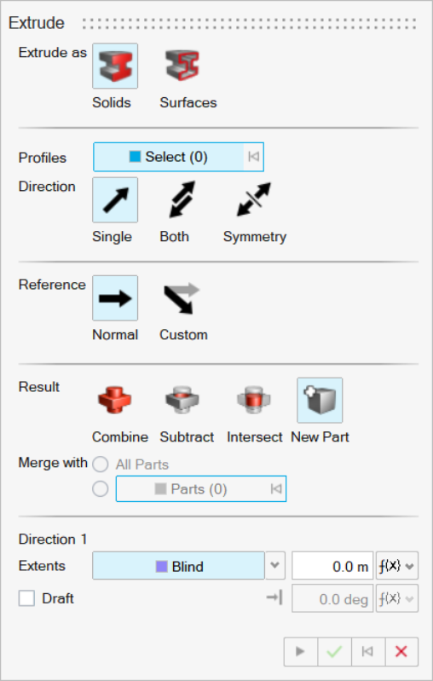The image size is (433, 681).
Task: Choose the Subtract result icon
Action: (182, 400)
